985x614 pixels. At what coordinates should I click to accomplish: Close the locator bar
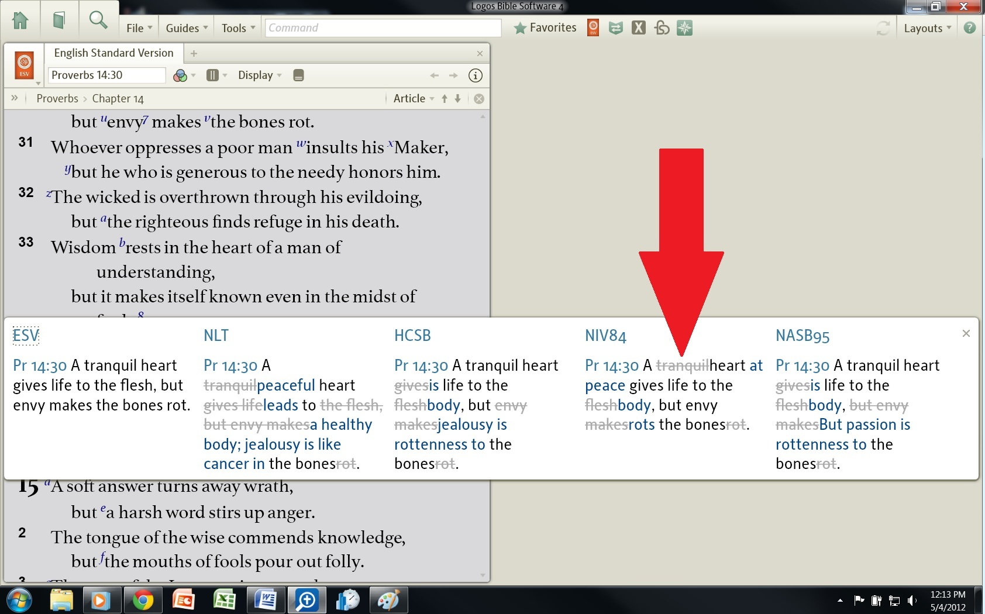pyautogui.click(x=479, y=99)
